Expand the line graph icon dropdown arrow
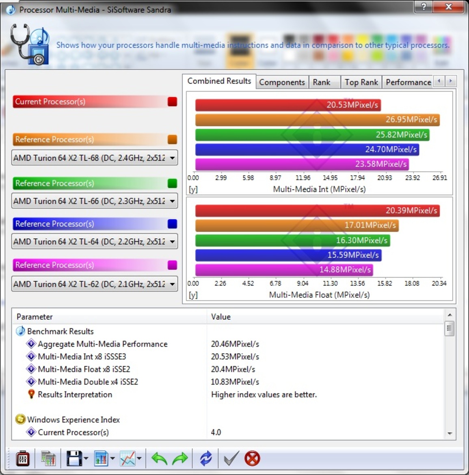Viewport: 469px width, 475px height. click(139, 459)
